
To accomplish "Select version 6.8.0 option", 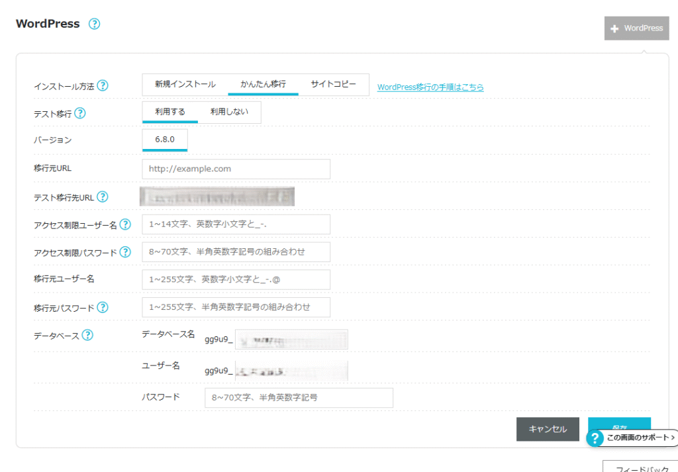I will tap(165, 140).
